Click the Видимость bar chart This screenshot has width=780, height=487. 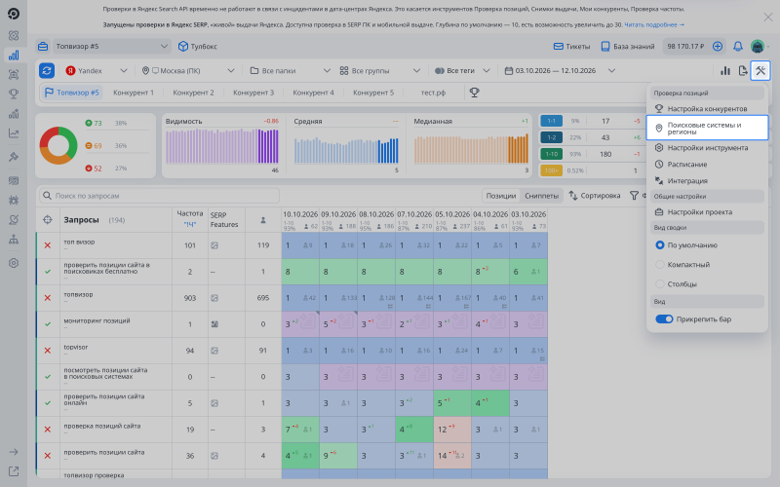coord(222,146)
